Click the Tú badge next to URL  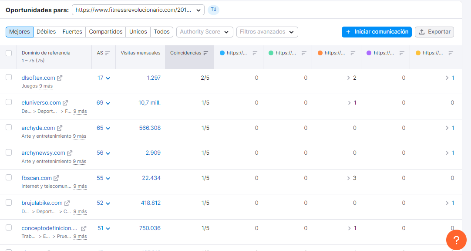coord(214,10)
